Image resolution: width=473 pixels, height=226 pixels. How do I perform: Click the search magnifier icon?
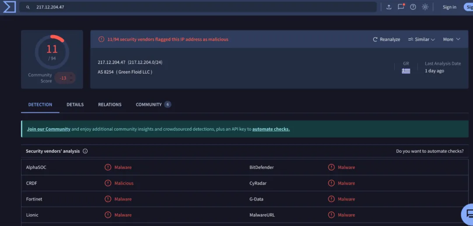(x=28, y=7)
